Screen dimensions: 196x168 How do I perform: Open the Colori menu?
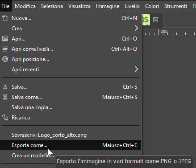[152, 6]
